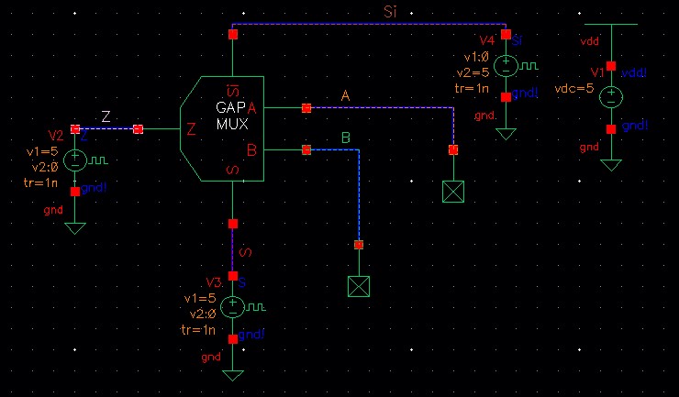Image resolution: width=679 pixels, height=397 pixels.
Task: Click the vdd supply bar symbol above V1
Action: (x=611, y=24)
